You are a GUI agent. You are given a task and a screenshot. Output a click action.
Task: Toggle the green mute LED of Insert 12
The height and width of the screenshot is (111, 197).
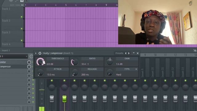pos(175,80)
